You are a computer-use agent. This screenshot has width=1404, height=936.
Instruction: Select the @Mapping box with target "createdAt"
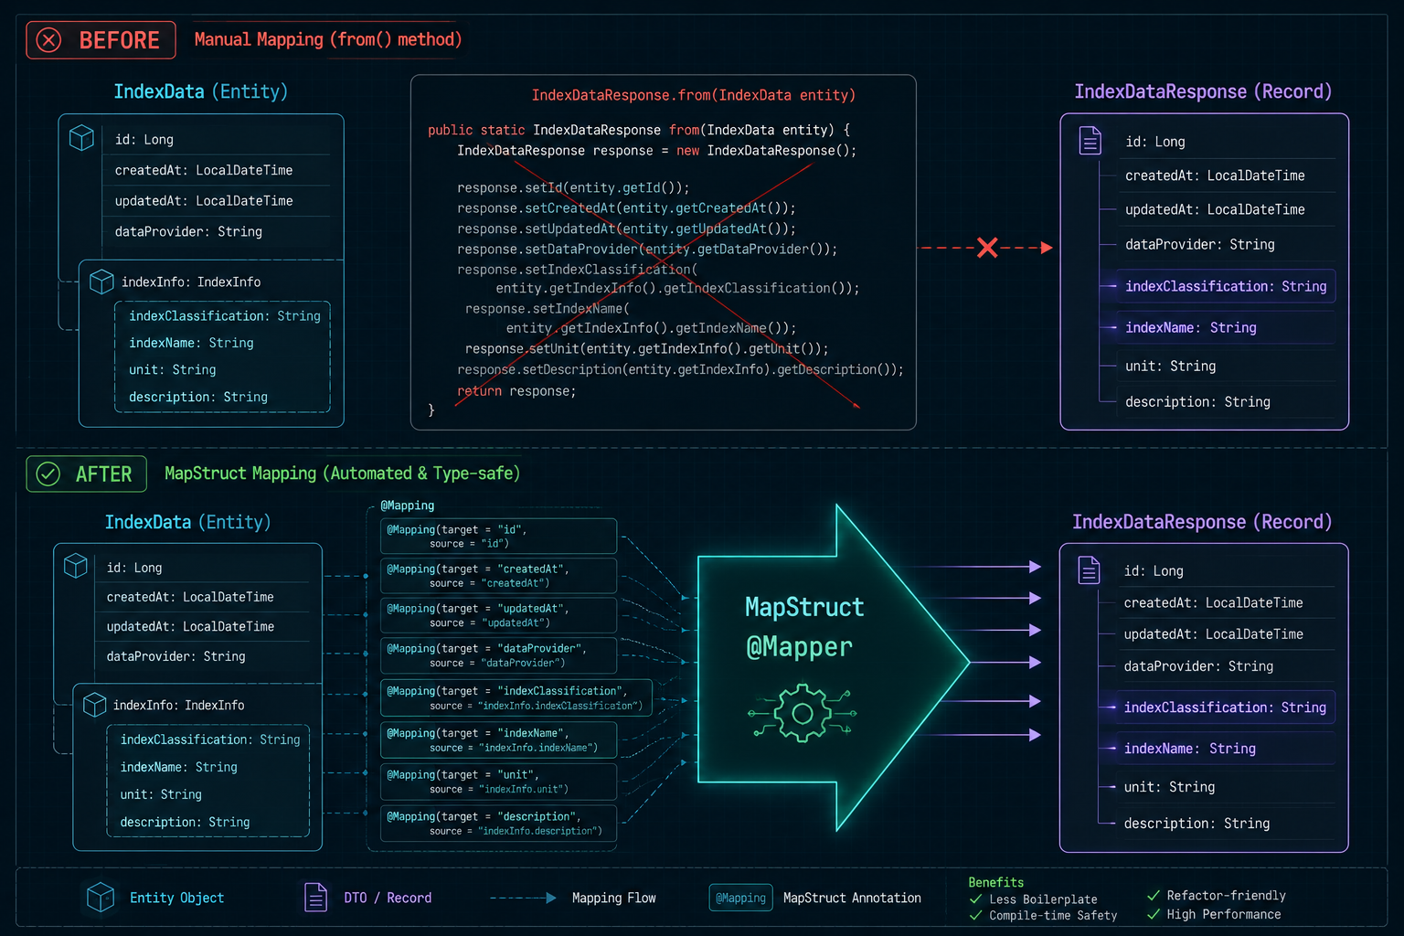point(498,576)
